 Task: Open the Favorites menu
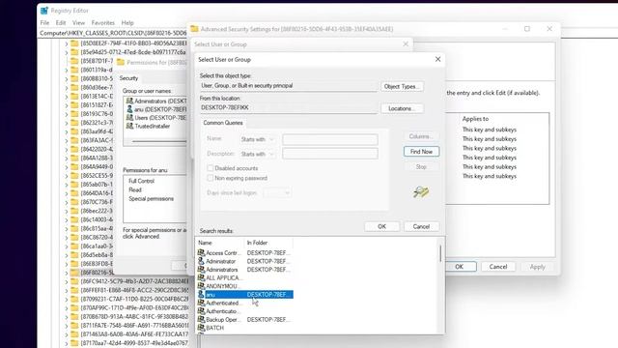[103, 23]
